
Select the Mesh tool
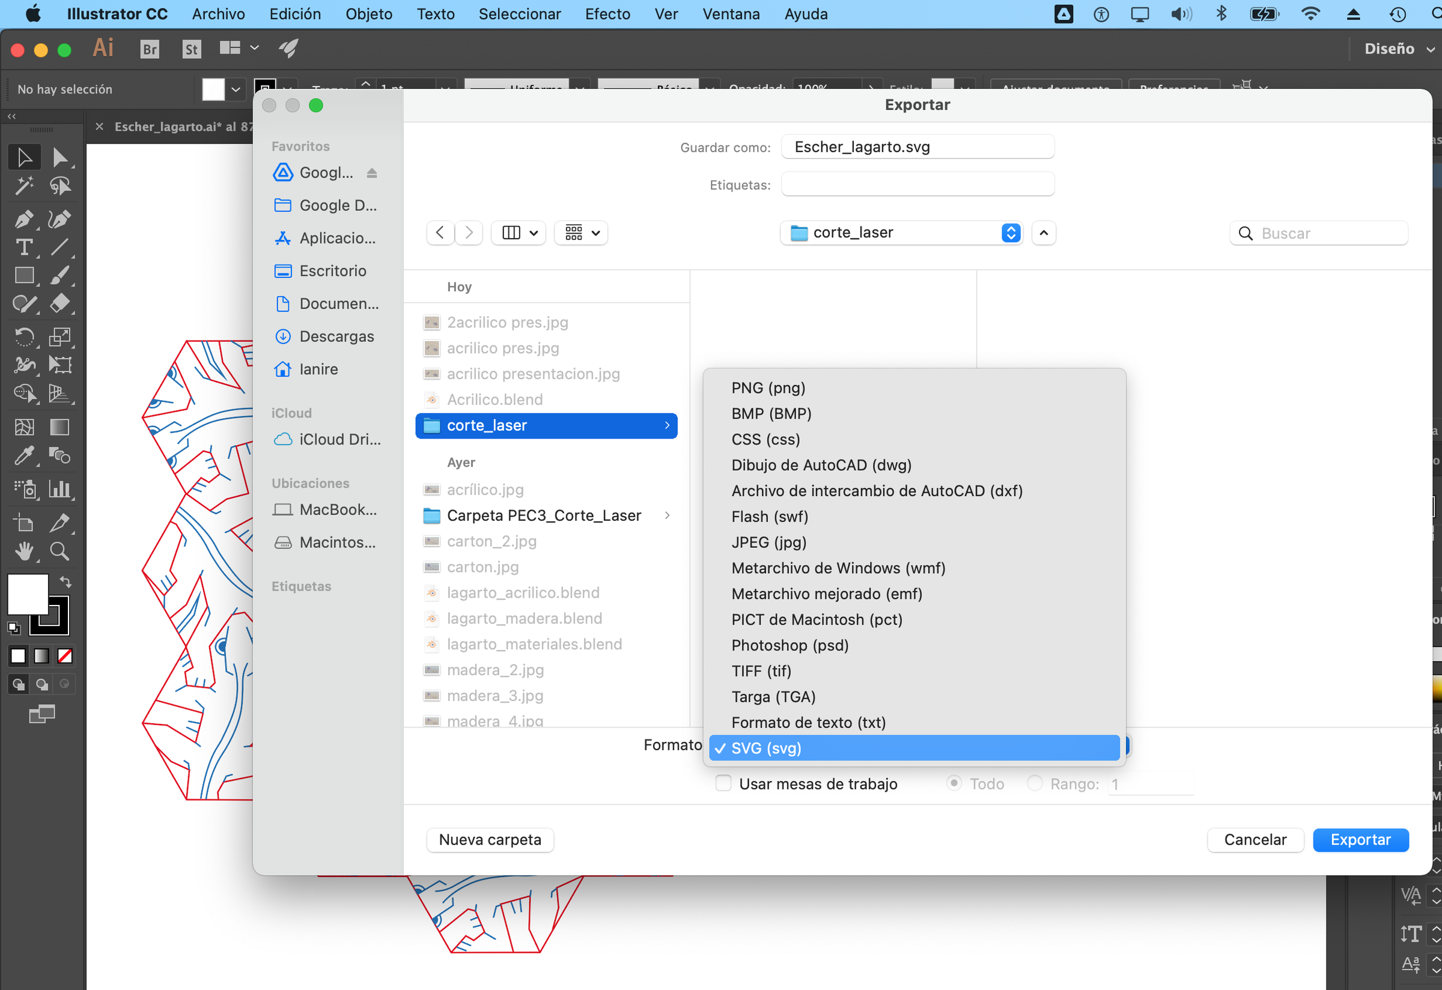point(24,427)
